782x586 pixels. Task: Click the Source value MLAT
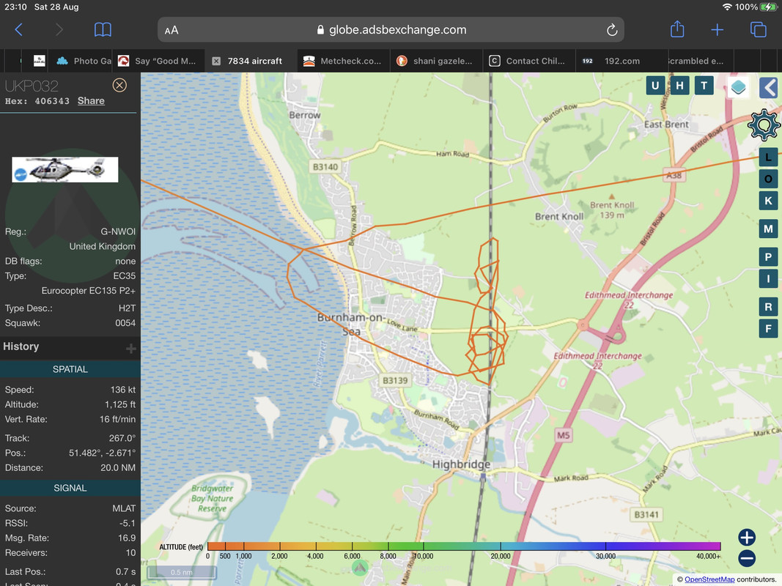pyautogui.click(x=124, y=508)
